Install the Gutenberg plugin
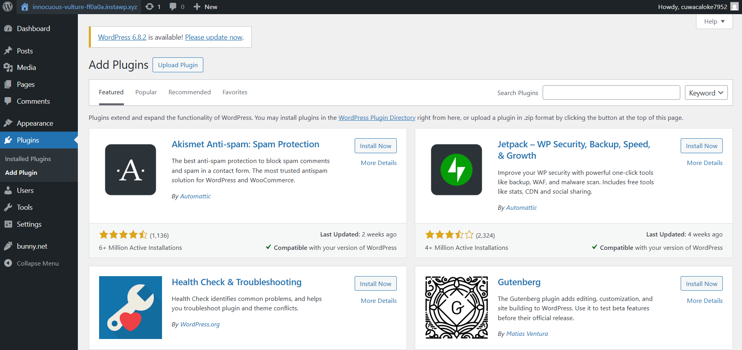This screenshot has width=742, height=350. [701, 284]
